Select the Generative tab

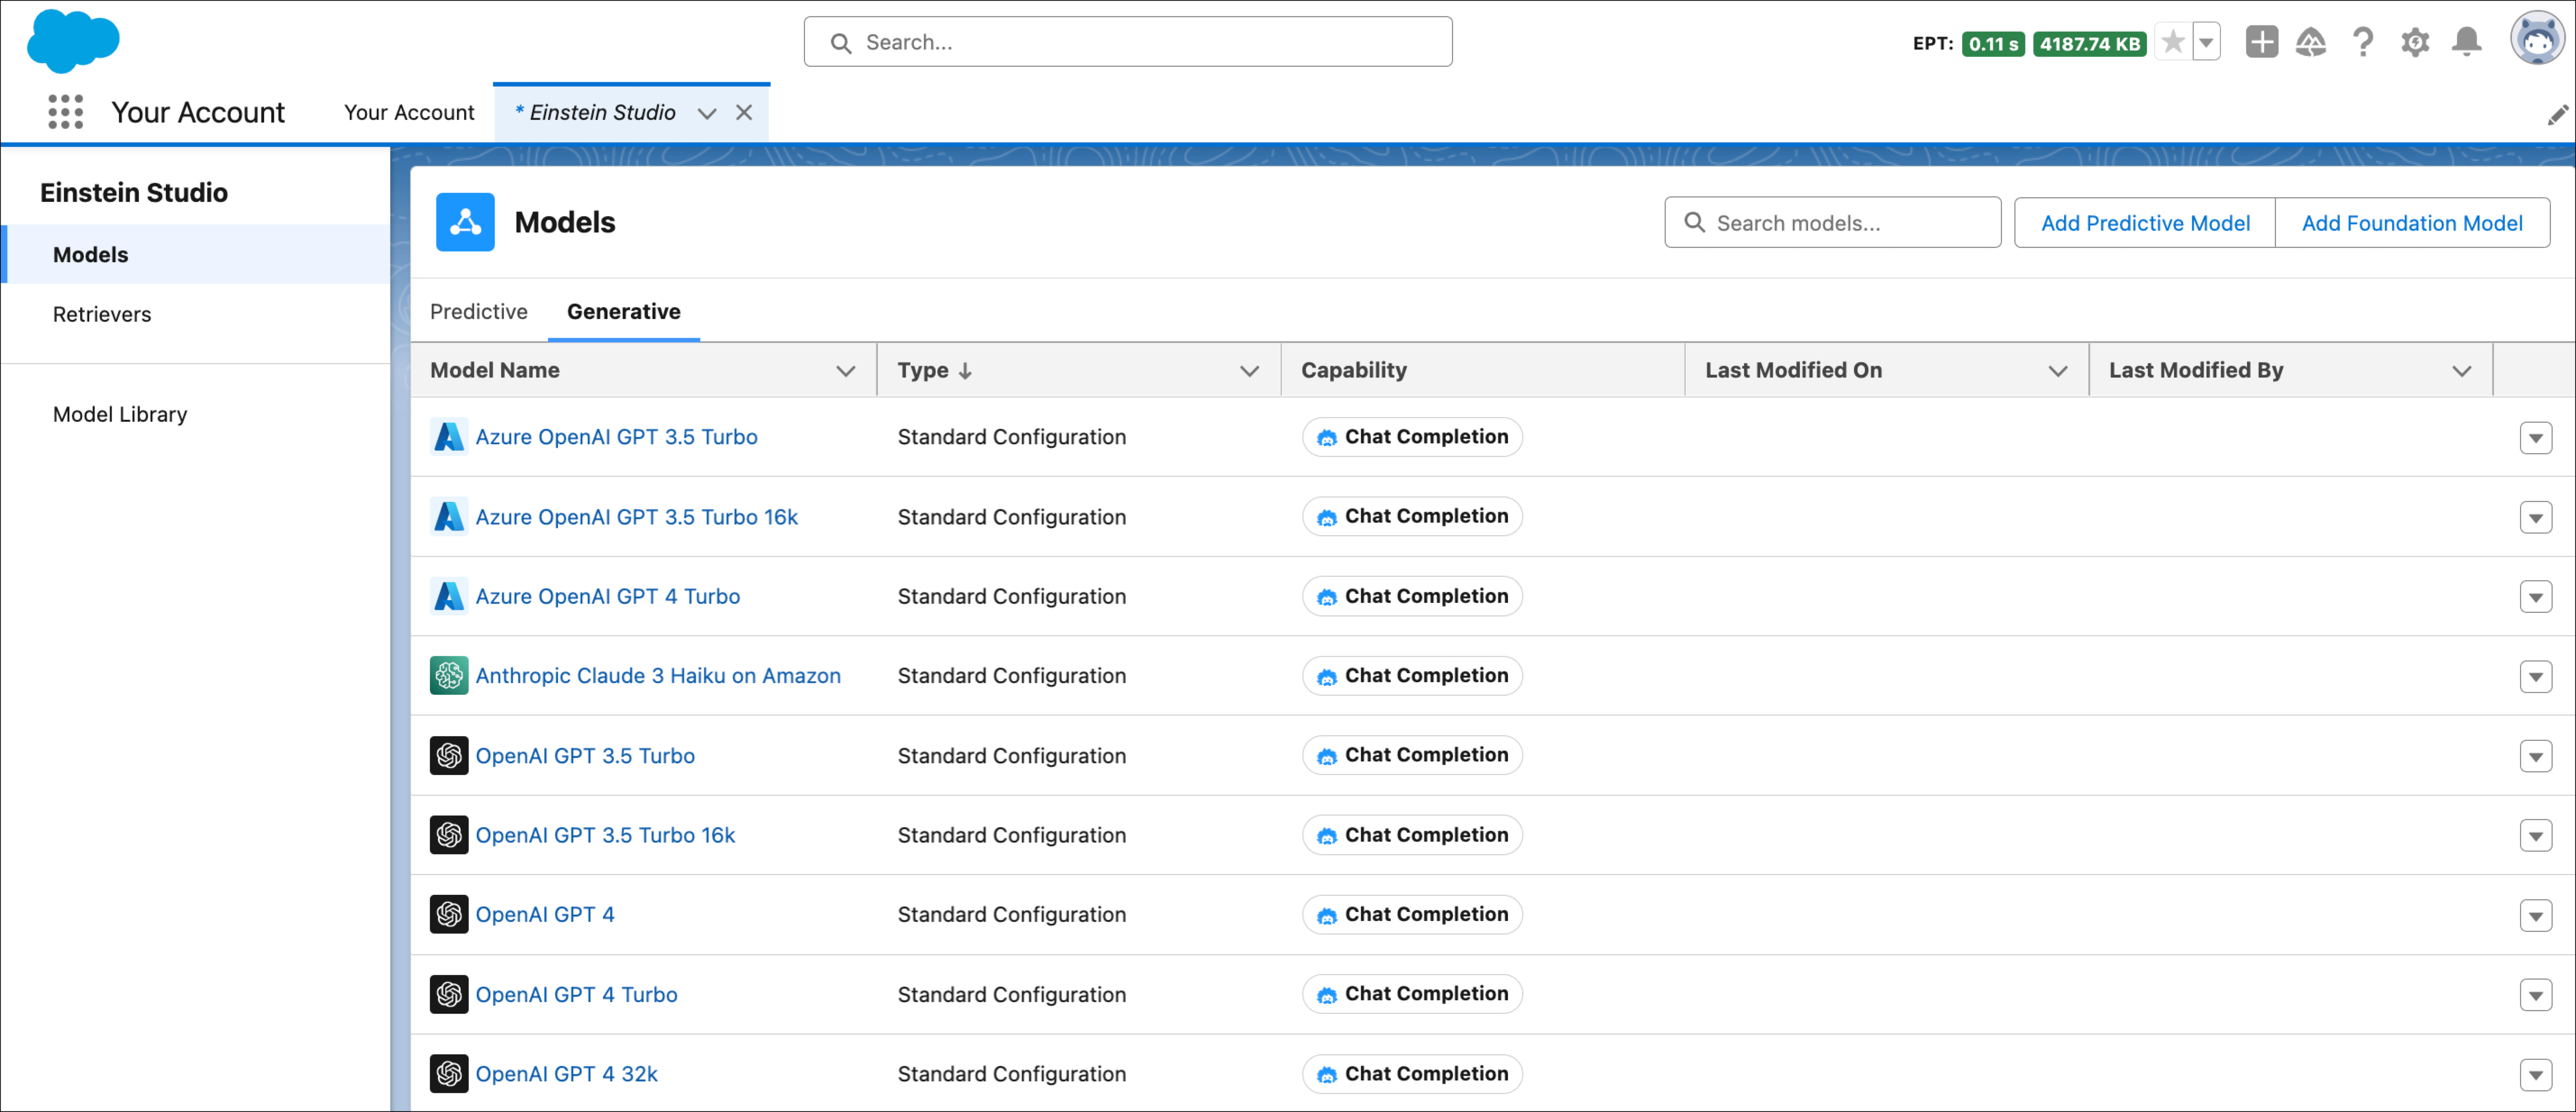(x=624, y=312)
